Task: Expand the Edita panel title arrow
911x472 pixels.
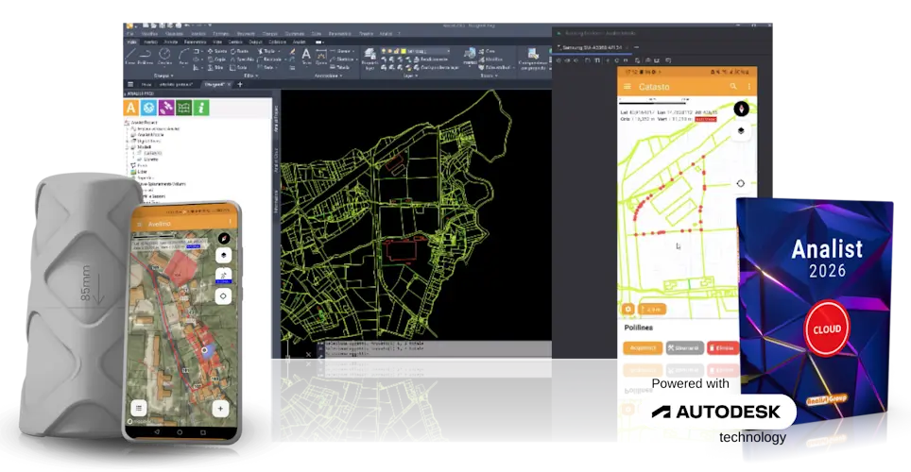Action: 257,76
